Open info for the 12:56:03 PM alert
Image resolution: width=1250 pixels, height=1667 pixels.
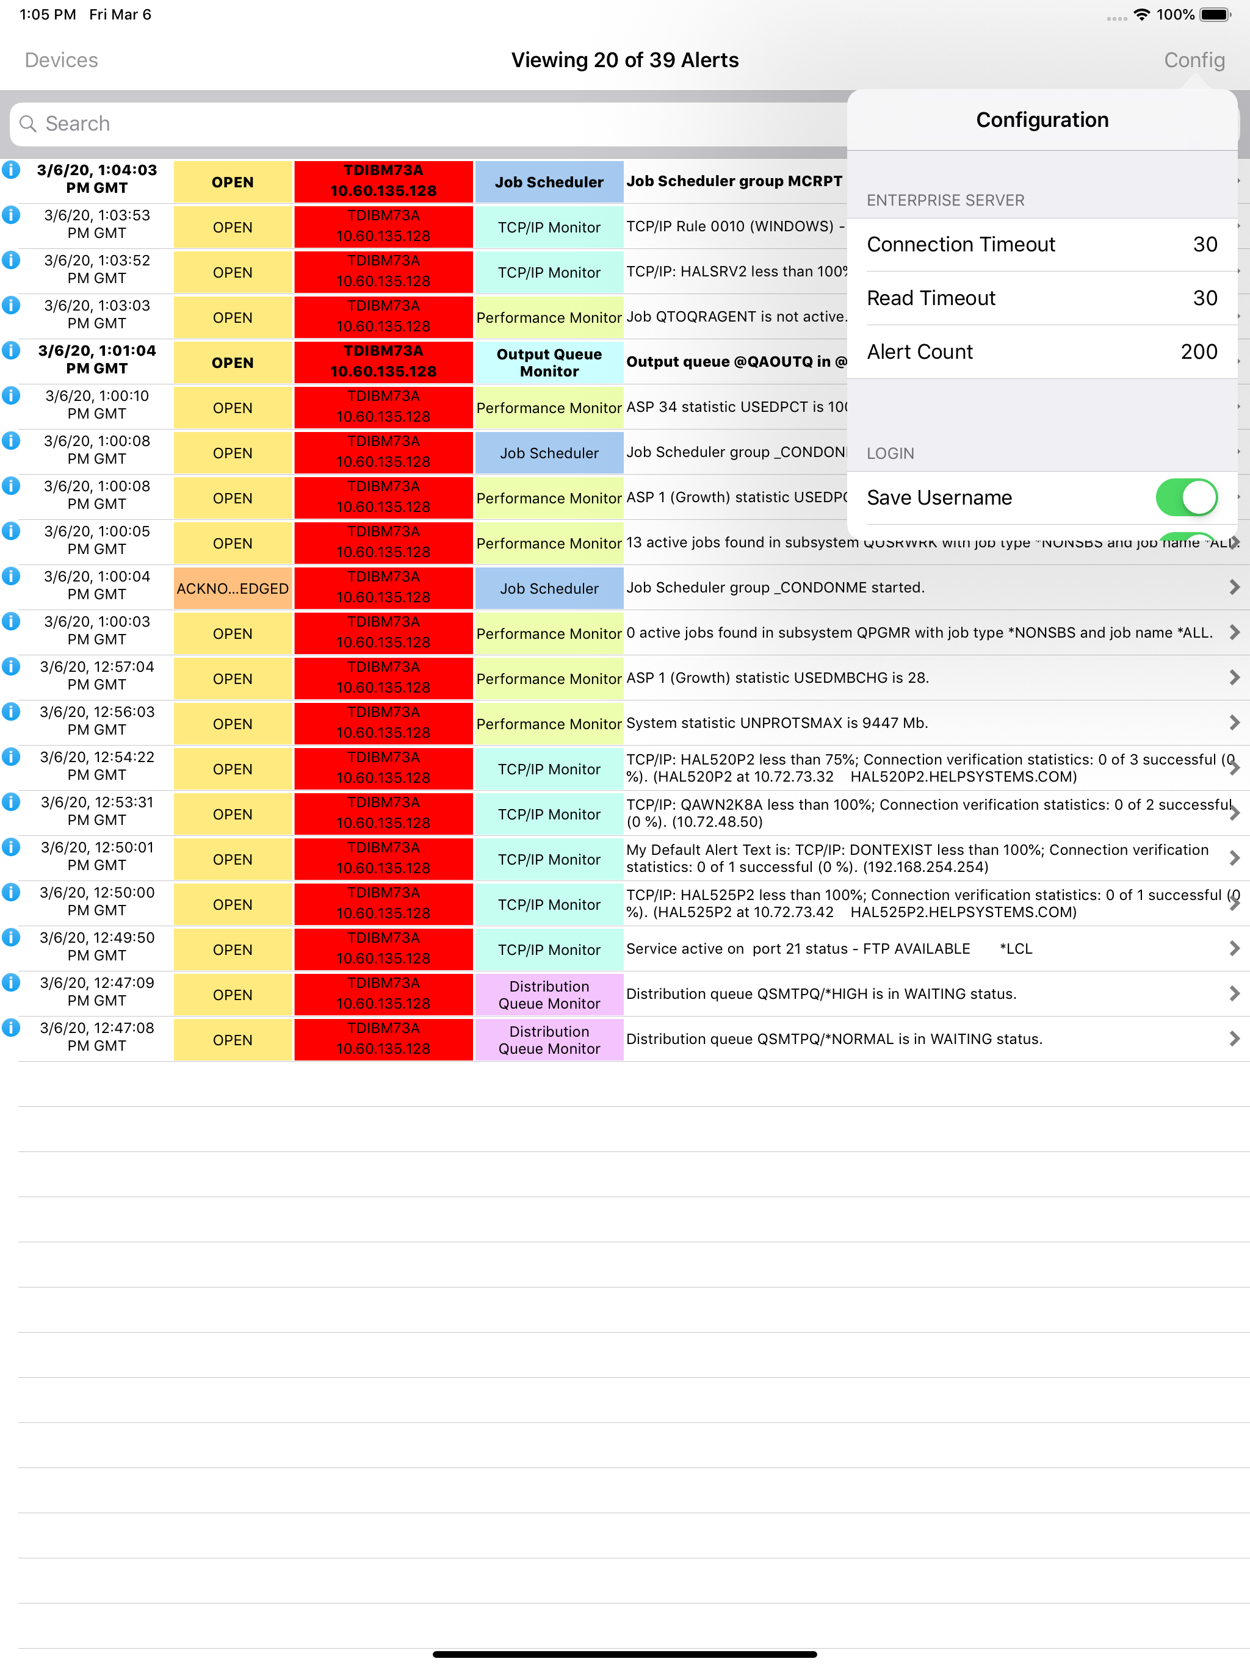(10, 712)
